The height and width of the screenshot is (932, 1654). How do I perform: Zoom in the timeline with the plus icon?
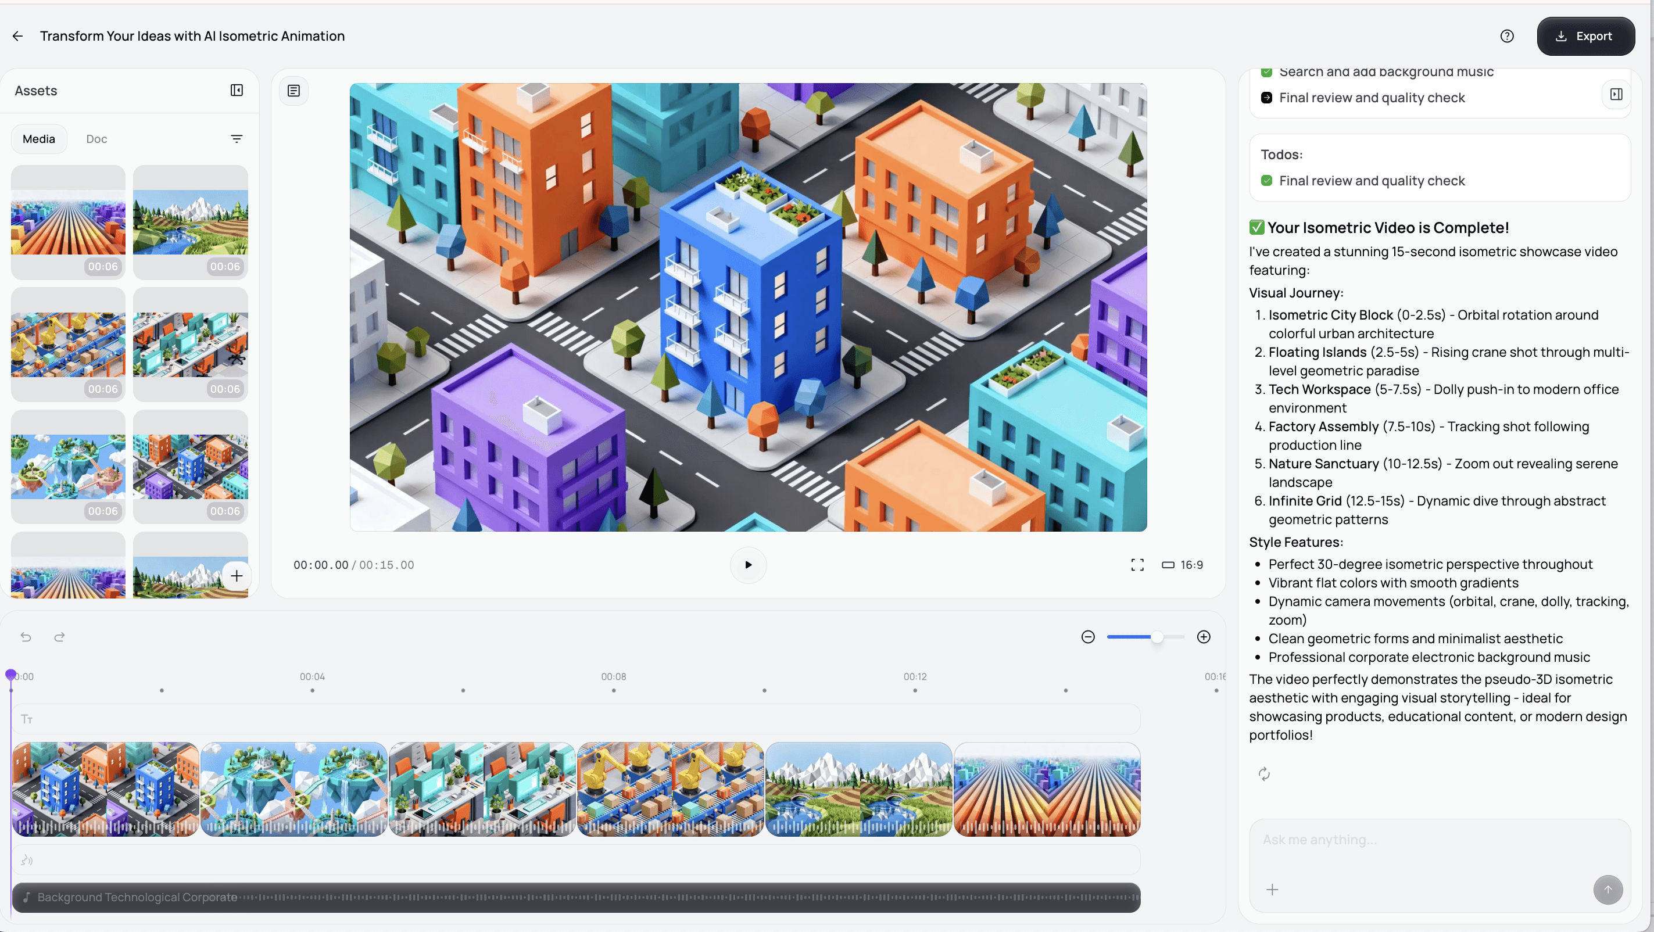1204,637
